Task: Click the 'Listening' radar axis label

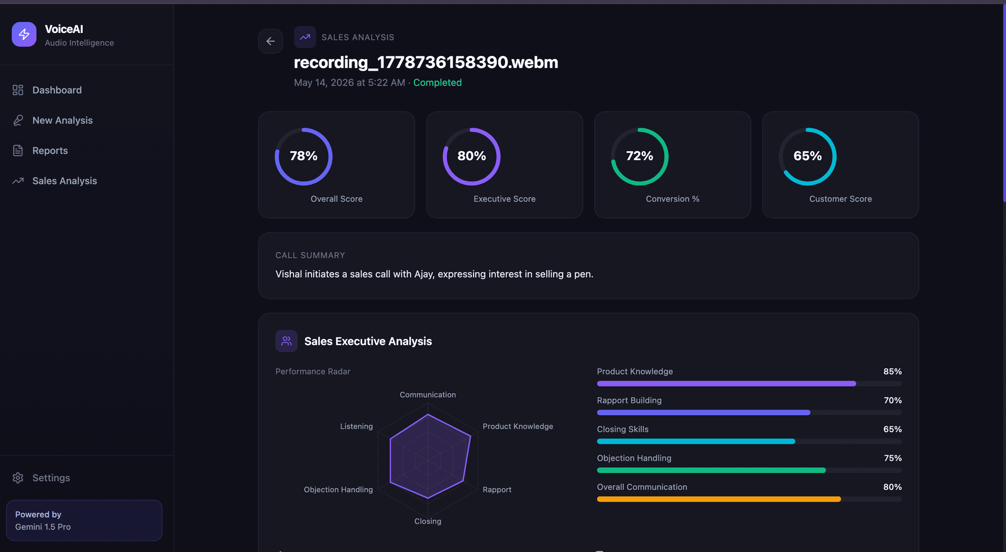Action: [356, 426]
